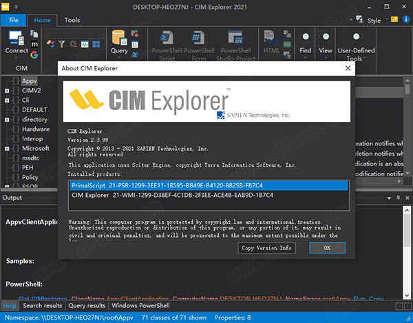Screen dimensions: 413x323
Task: Collapse the ribbon with the caret icon
Action: tap(350, 20)
